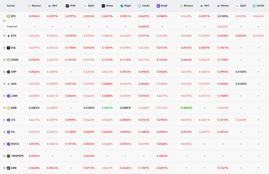
Task: Toggle the ADA favorite star
Action: 4,84
